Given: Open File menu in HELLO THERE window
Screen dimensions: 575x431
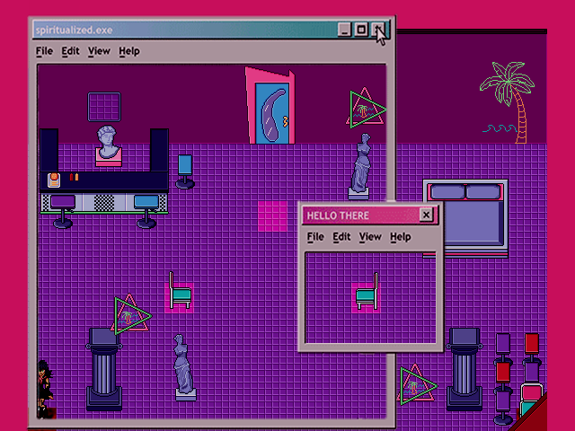Looking at the screenshot, I should 315,237.
